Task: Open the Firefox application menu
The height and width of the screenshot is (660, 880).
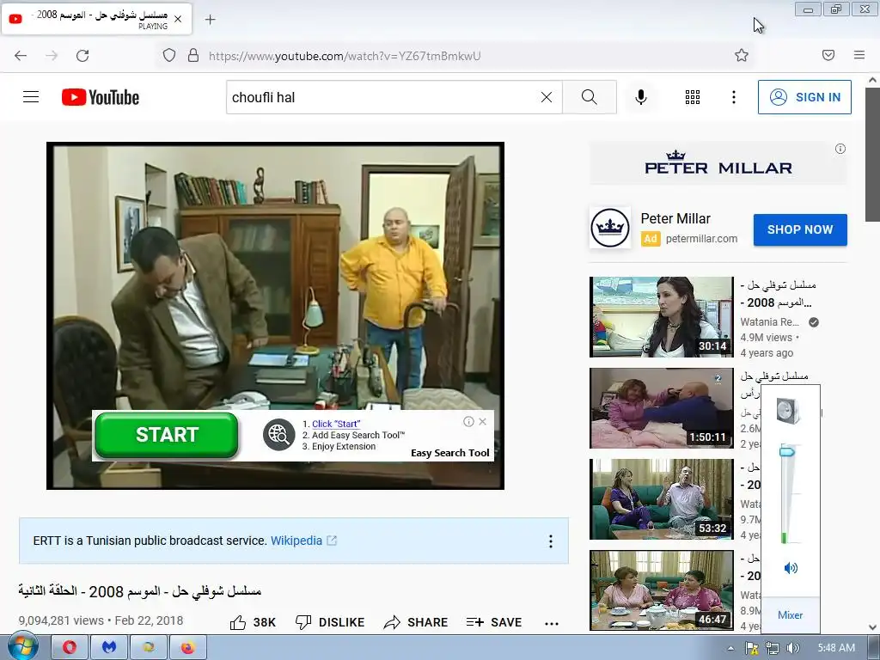Action: pos(859,55)
